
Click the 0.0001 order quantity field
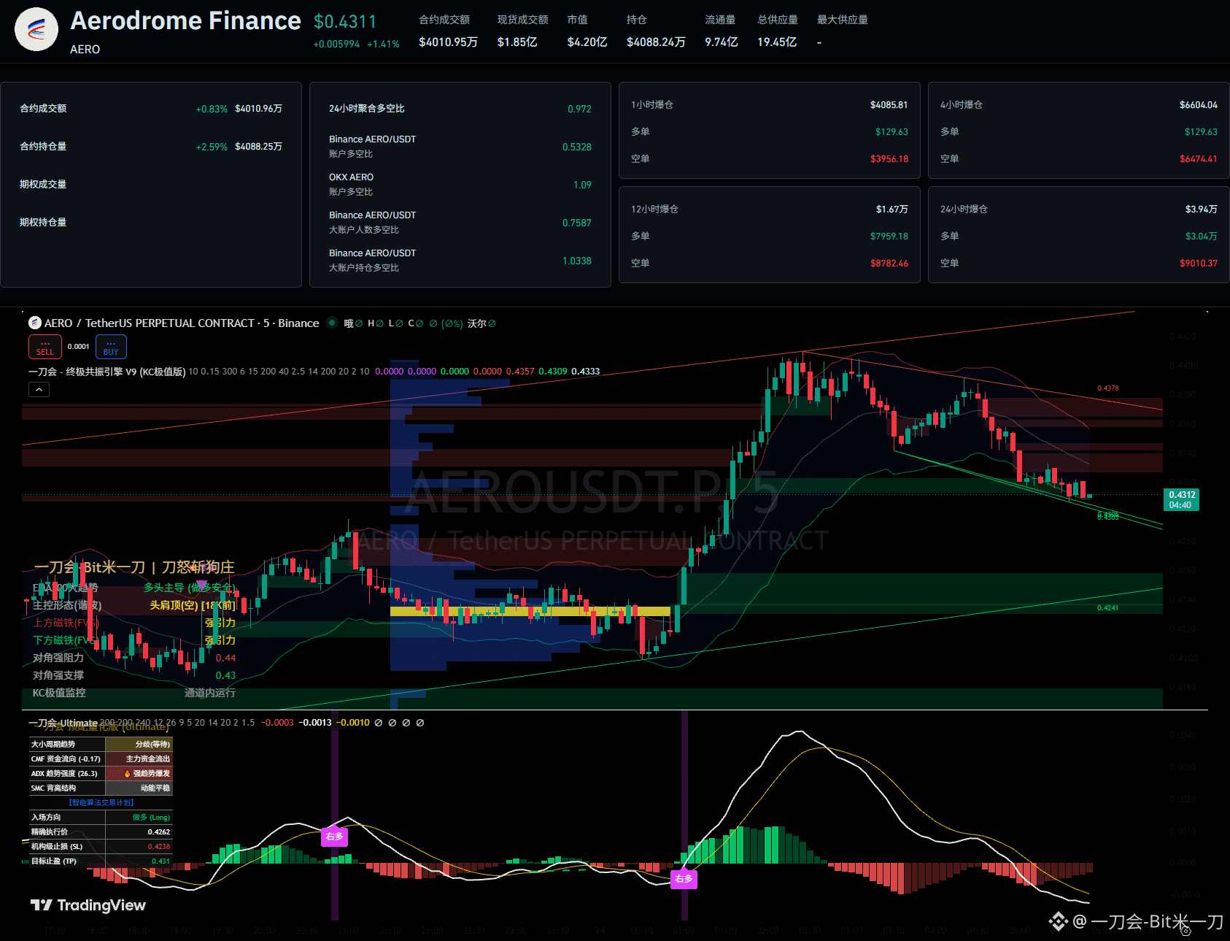(79, 347)
